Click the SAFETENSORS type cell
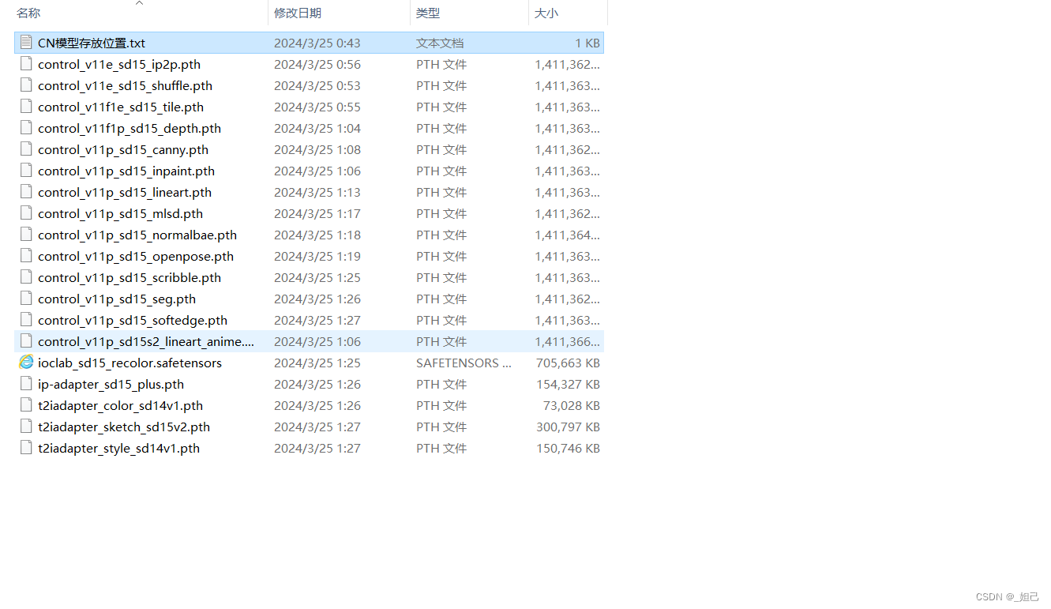 pos(464,363)
